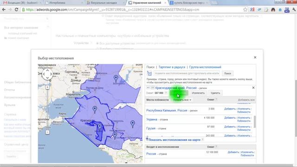The width and height of the screenshot is (297, 167).
Task: Select the Поиск tab in location panel
Action: (150, 67)
